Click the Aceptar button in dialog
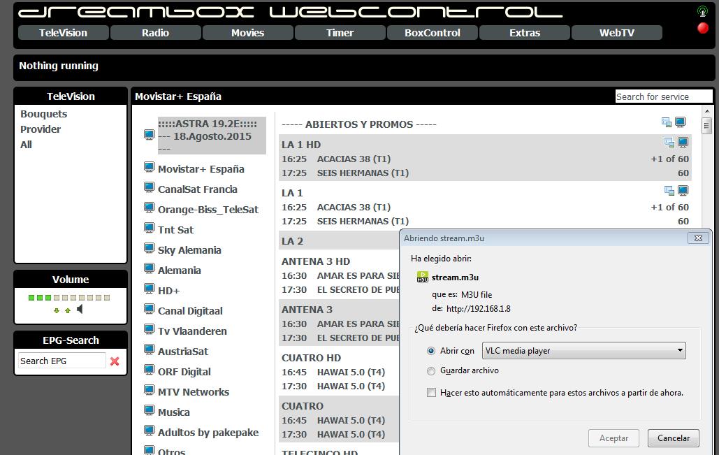Viewport: 719px width, 455px height. click(614, 438)
